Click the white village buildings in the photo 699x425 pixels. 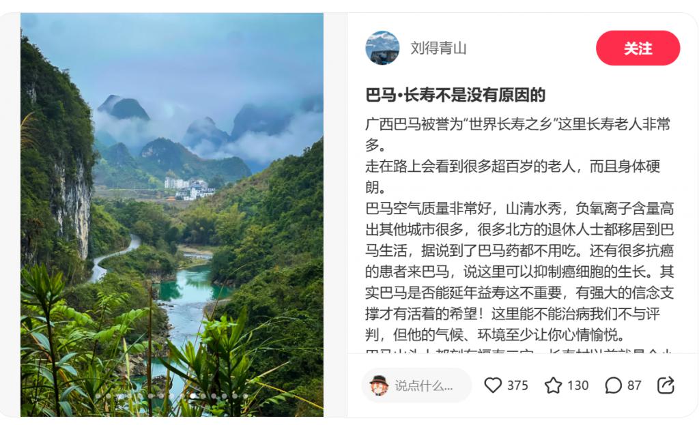click(190, 188)
